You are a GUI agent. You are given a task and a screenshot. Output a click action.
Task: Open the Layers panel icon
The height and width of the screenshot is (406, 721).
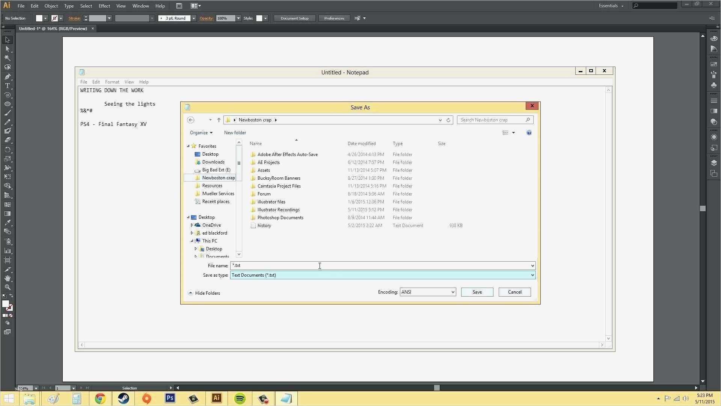[x=714, y=163]
